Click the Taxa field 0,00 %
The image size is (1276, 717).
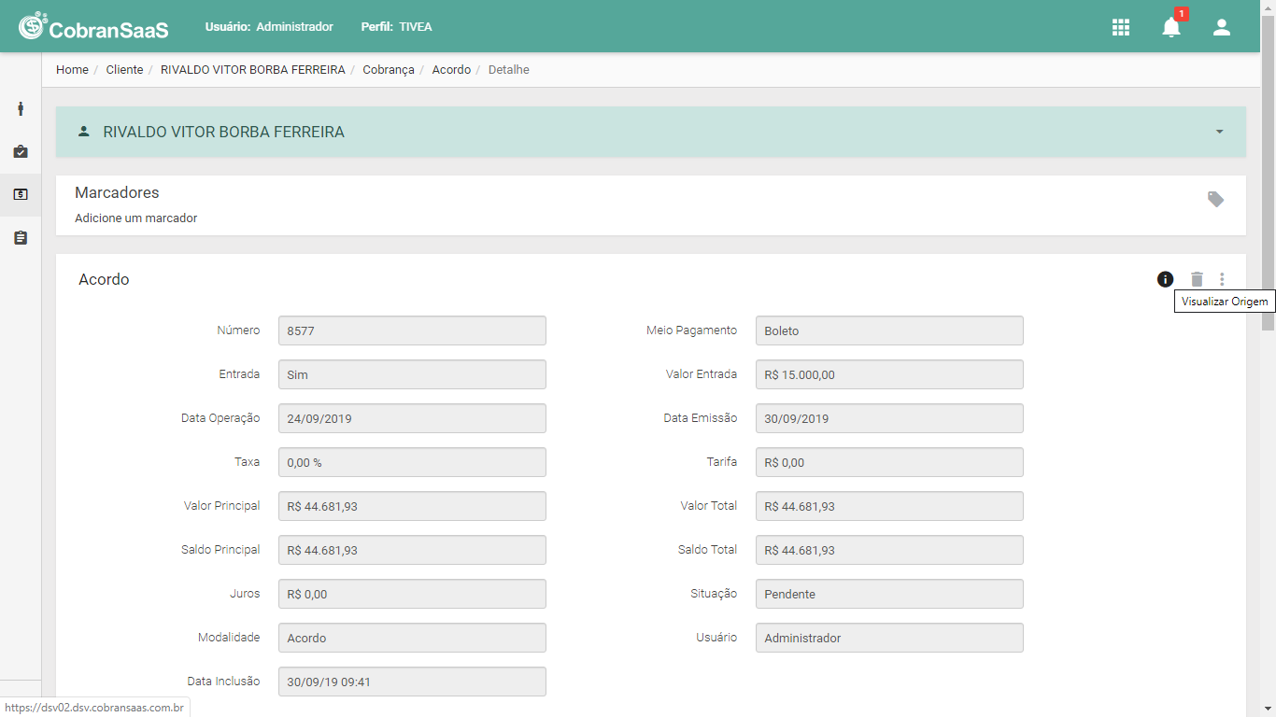click(x=412, y=462)
